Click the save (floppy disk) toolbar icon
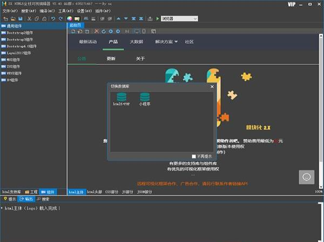 tap(21, 19)
